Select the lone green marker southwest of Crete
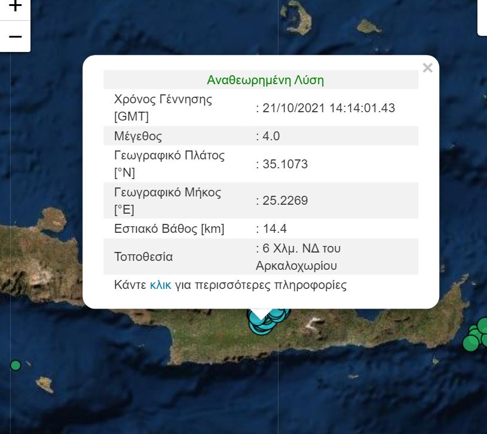 click(15, 365)
